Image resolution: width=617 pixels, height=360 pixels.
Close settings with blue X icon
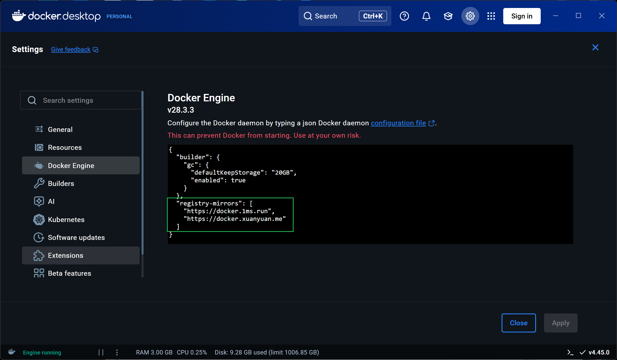coord(595,47)
